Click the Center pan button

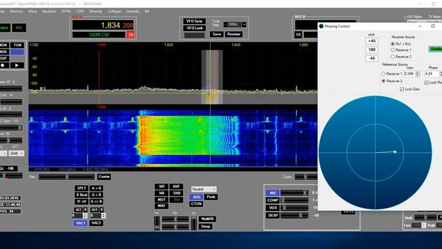pos(104,177)
